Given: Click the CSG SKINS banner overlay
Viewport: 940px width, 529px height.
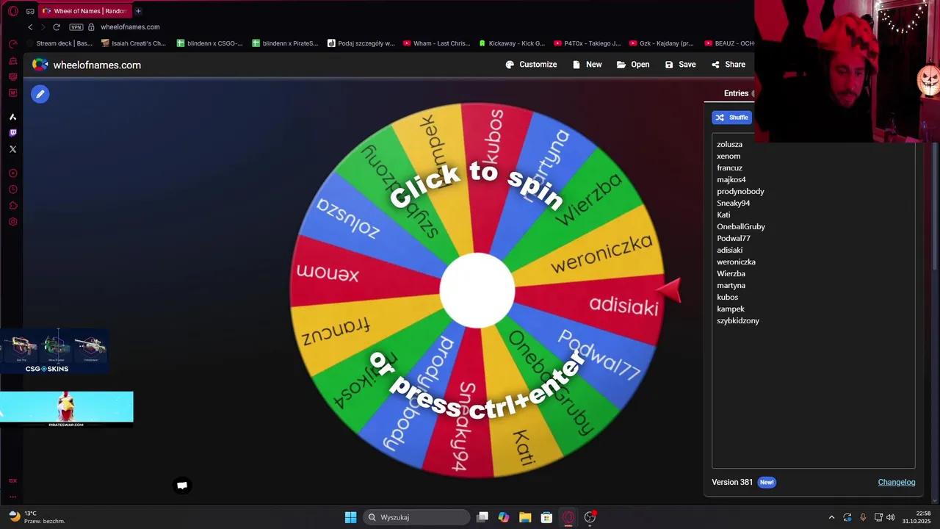Looking at the screenshot, I should (x=54, y=351).
